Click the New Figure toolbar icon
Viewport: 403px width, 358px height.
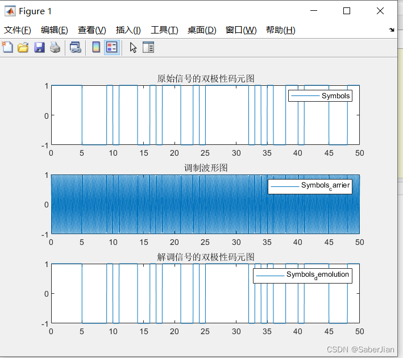pyautogui.click(x=7, y=48)
